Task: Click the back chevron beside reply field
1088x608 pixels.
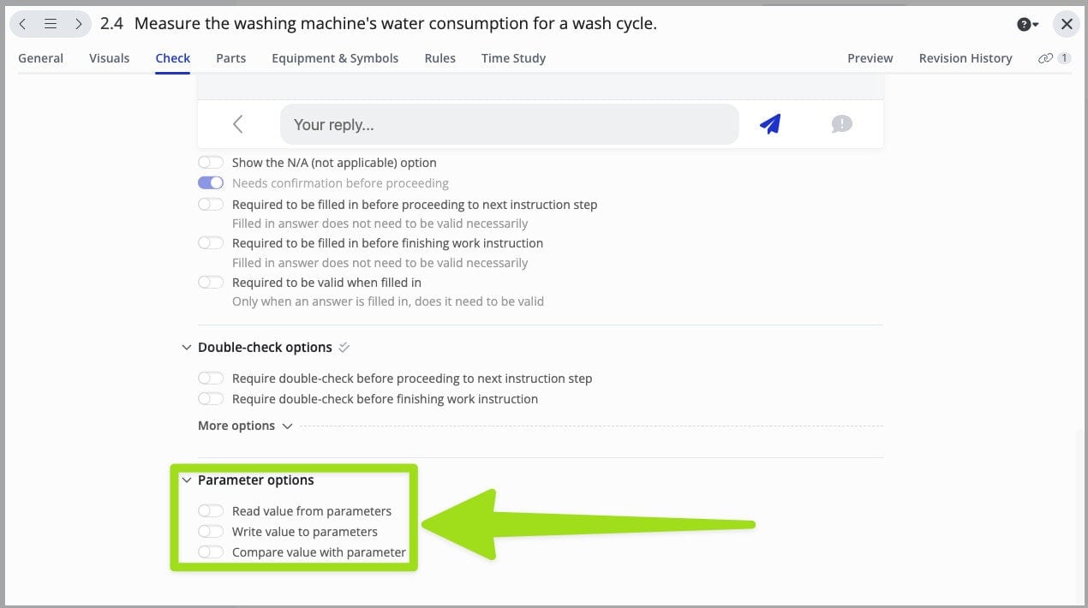Action: 238,124
